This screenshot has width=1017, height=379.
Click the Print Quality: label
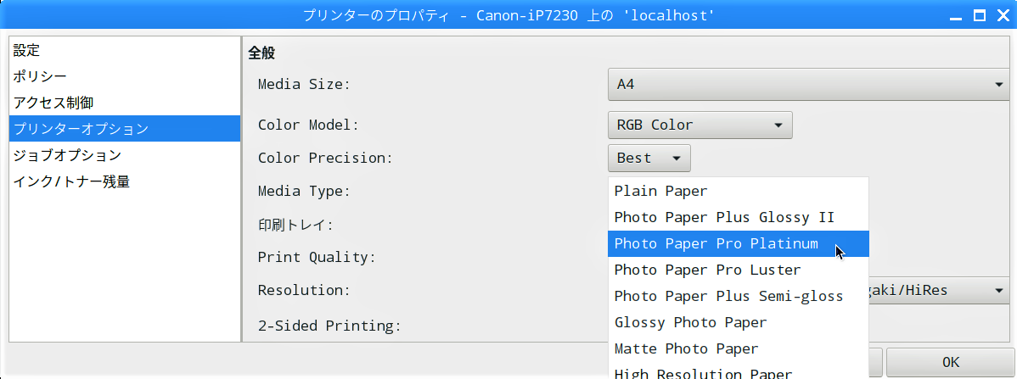point(317,257)
